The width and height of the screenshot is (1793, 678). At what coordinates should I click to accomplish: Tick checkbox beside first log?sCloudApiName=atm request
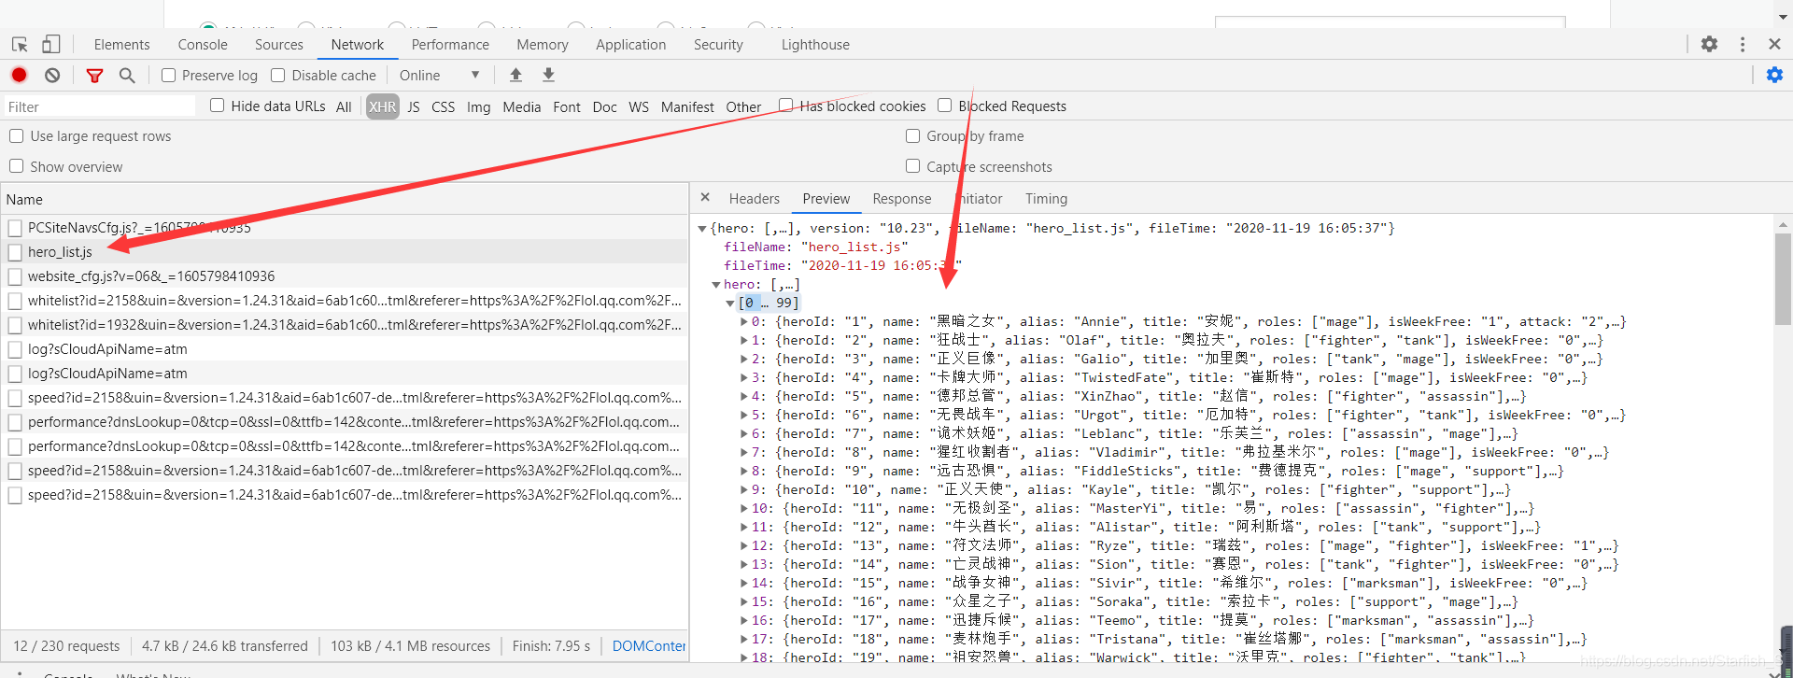pyautogui.click(x=15, y=349)
